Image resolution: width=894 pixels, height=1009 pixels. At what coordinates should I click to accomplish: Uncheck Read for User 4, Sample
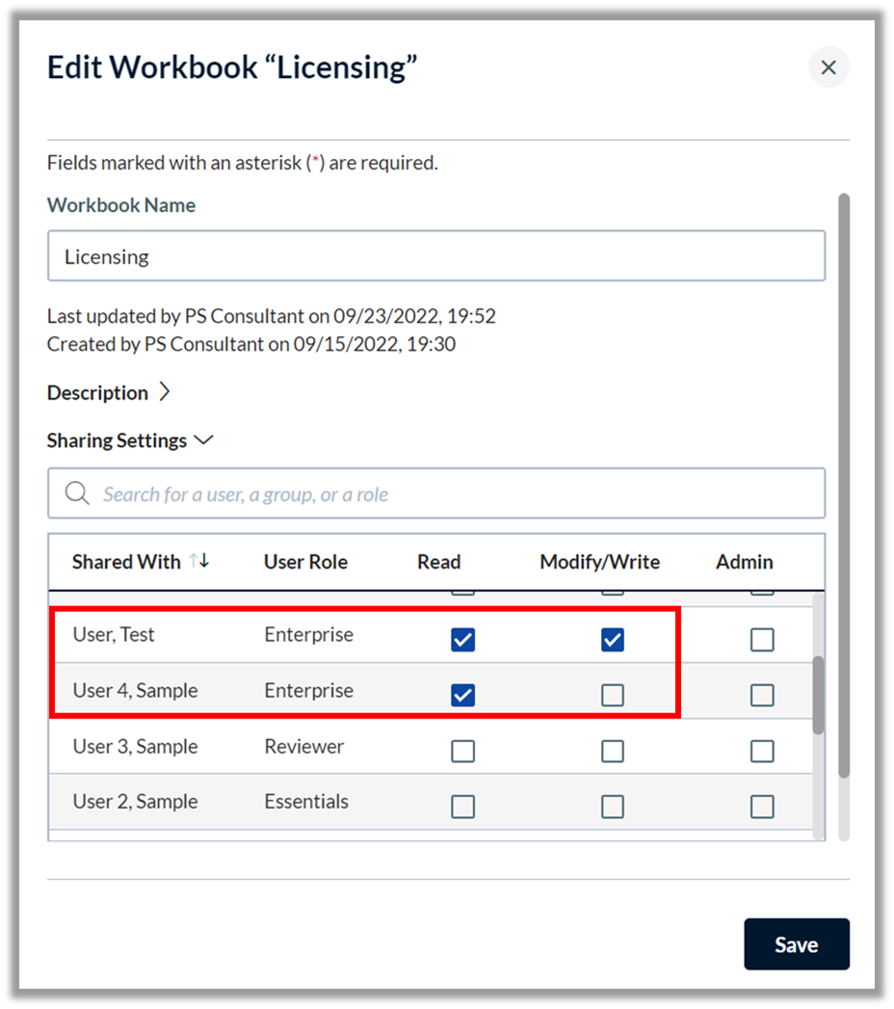point(462,695)
